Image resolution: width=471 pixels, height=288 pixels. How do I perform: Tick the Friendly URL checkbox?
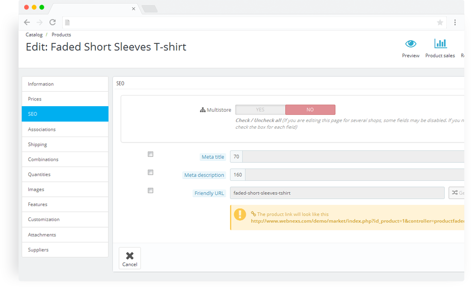(x=150, y=191)
